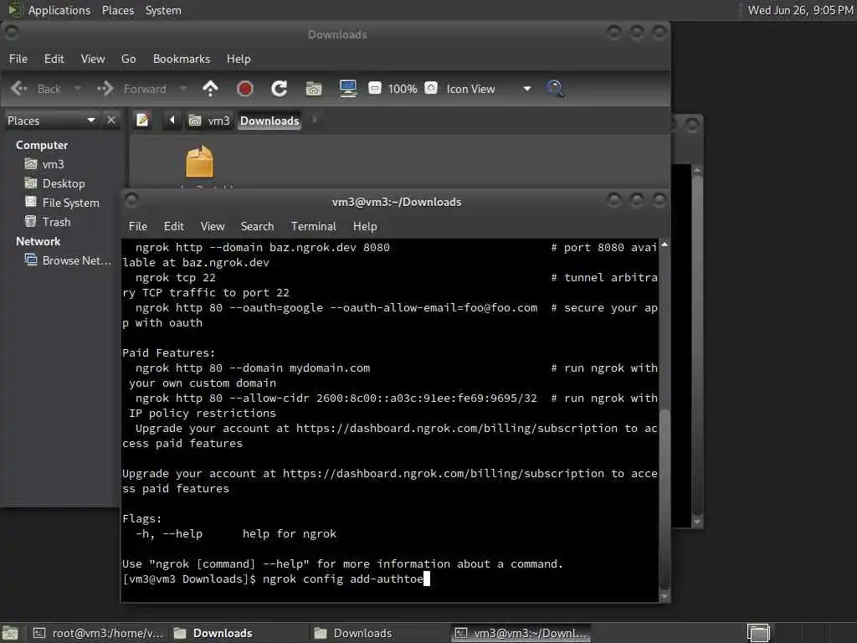Open the terminal View menu
857x643 pixels.
[213, 226]
